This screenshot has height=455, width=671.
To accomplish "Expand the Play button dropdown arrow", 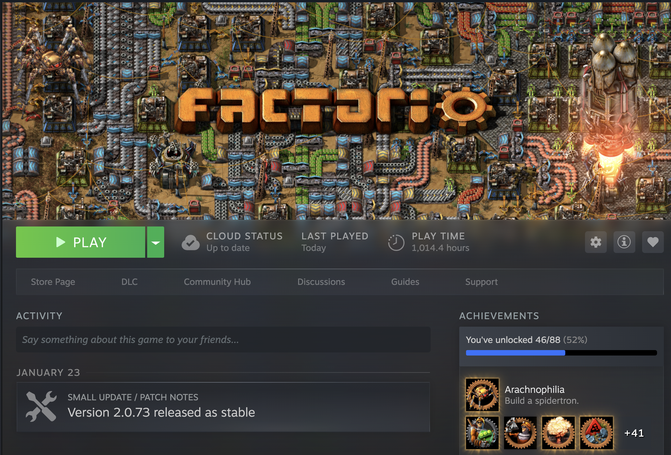I will (156, 242).
